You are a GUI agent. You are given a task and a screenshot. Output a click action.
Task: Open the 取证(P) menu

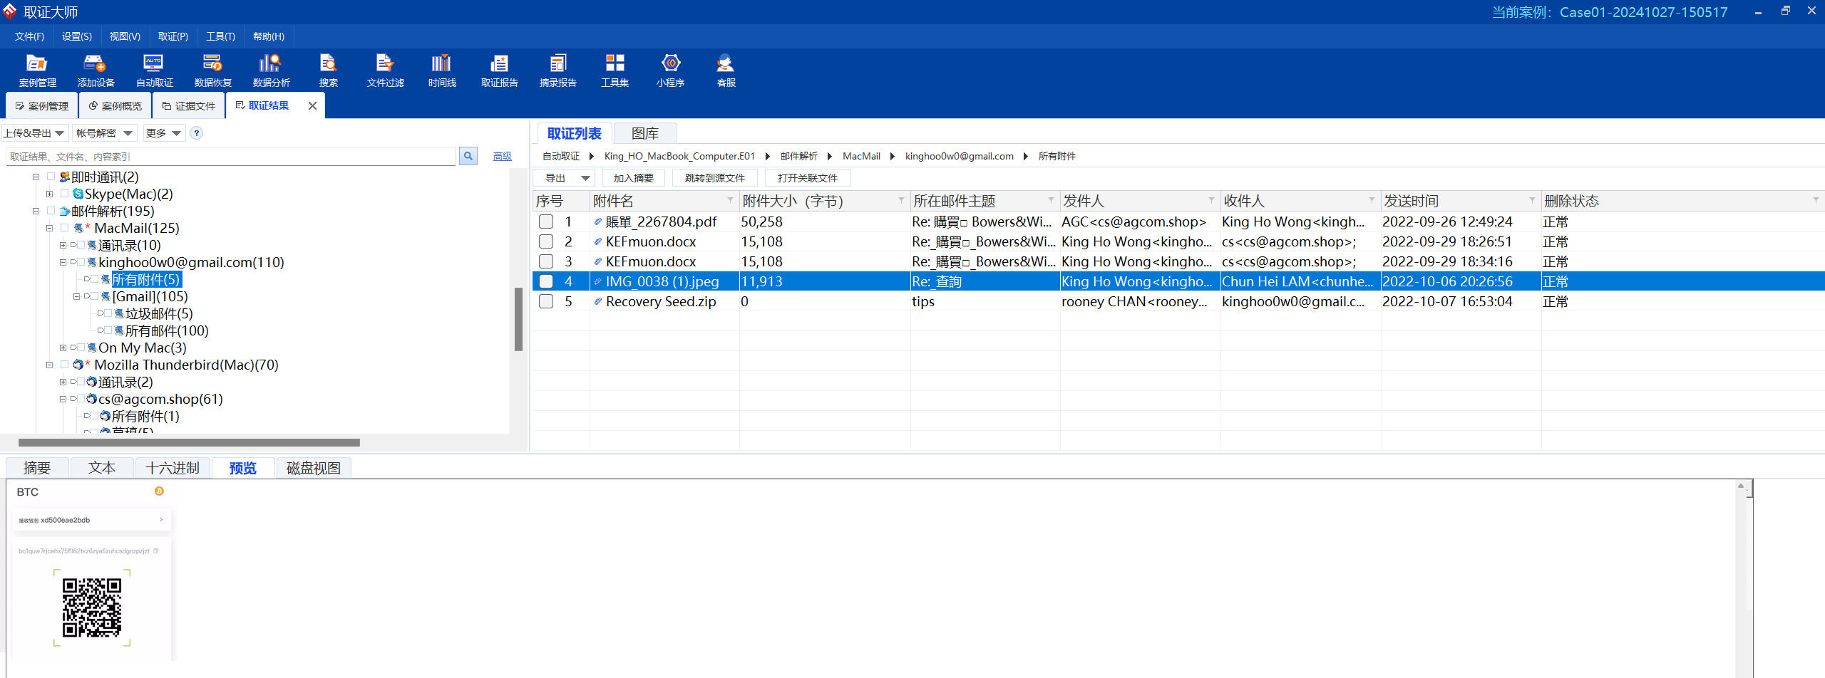[173, 36]
